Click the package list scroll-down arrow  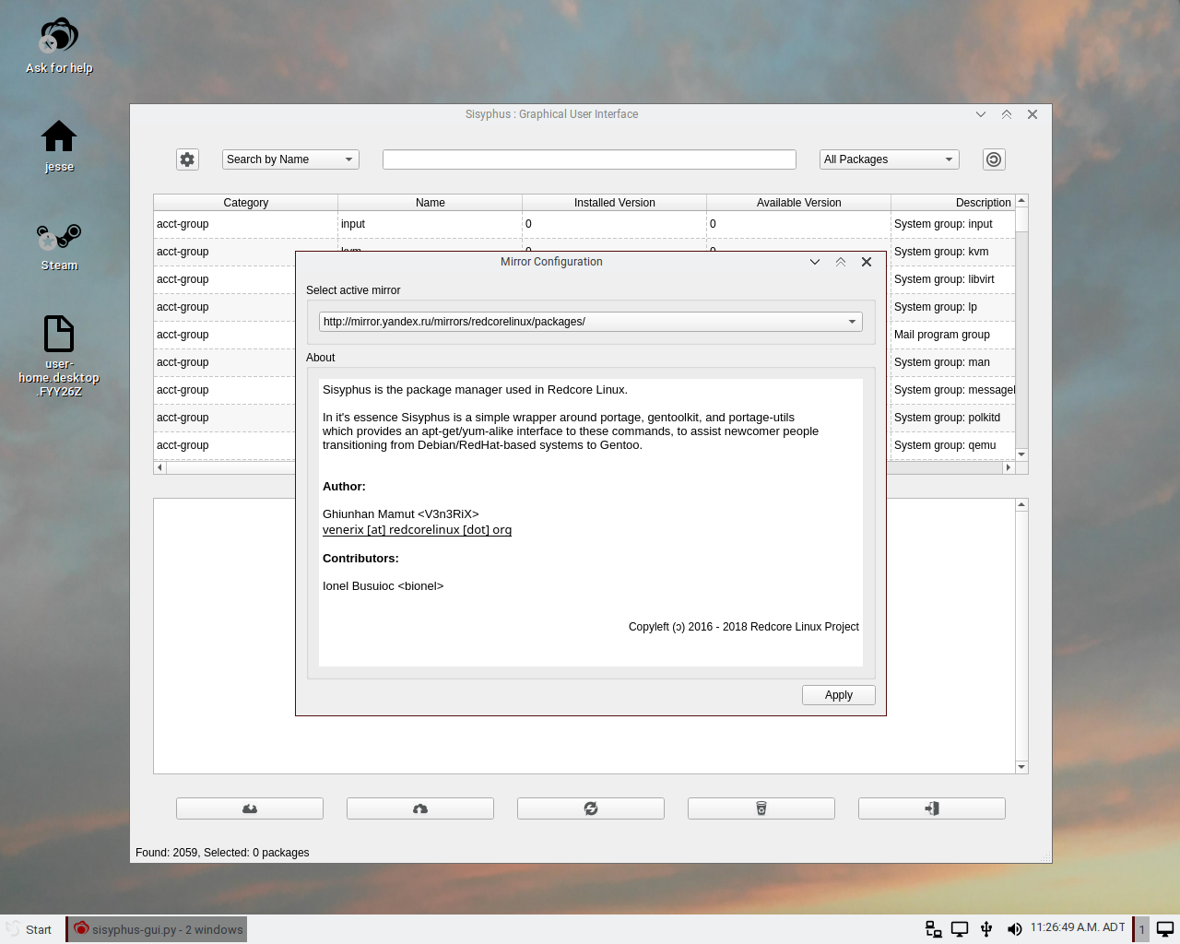pos(1021,454)
